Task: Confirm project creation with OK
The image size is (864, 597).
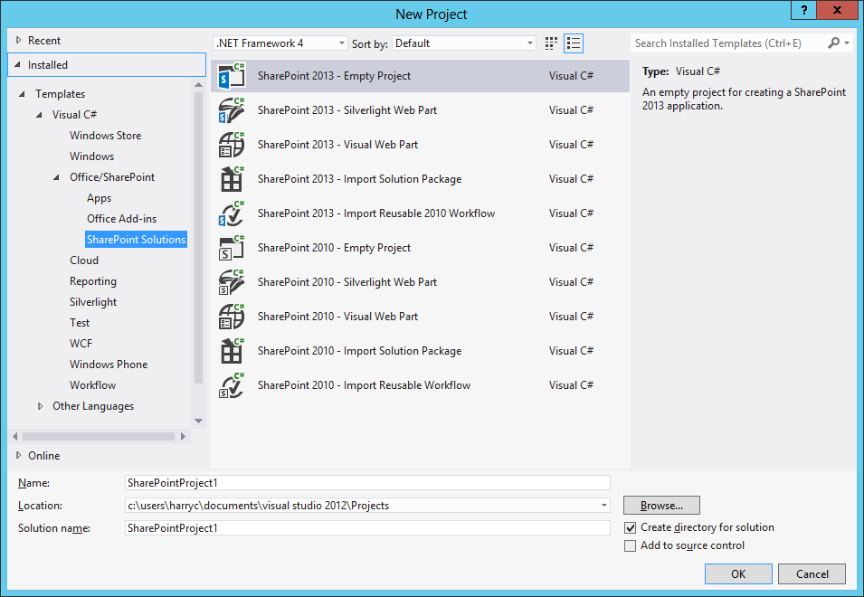Action: 738,573
